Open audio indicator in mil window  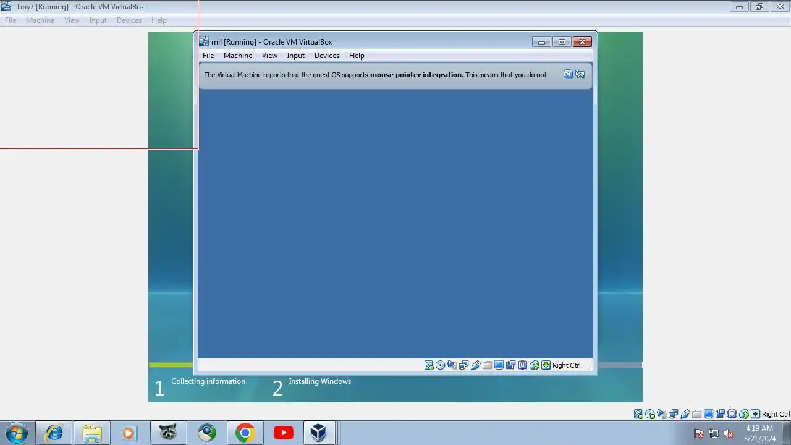(452, 365)
